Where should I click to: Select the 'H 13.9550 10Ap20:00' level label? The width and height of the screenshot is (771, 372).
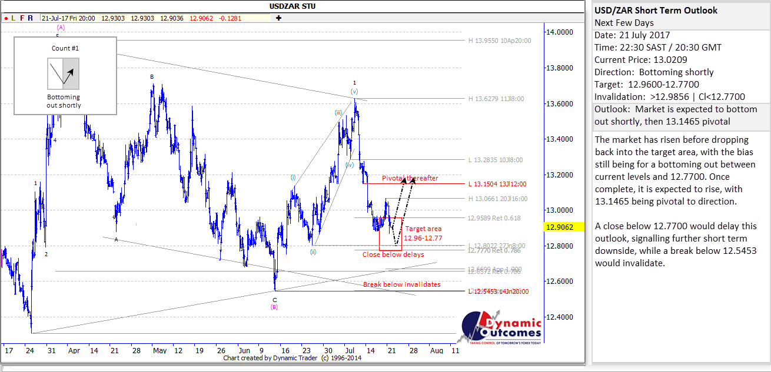(500, 41)
